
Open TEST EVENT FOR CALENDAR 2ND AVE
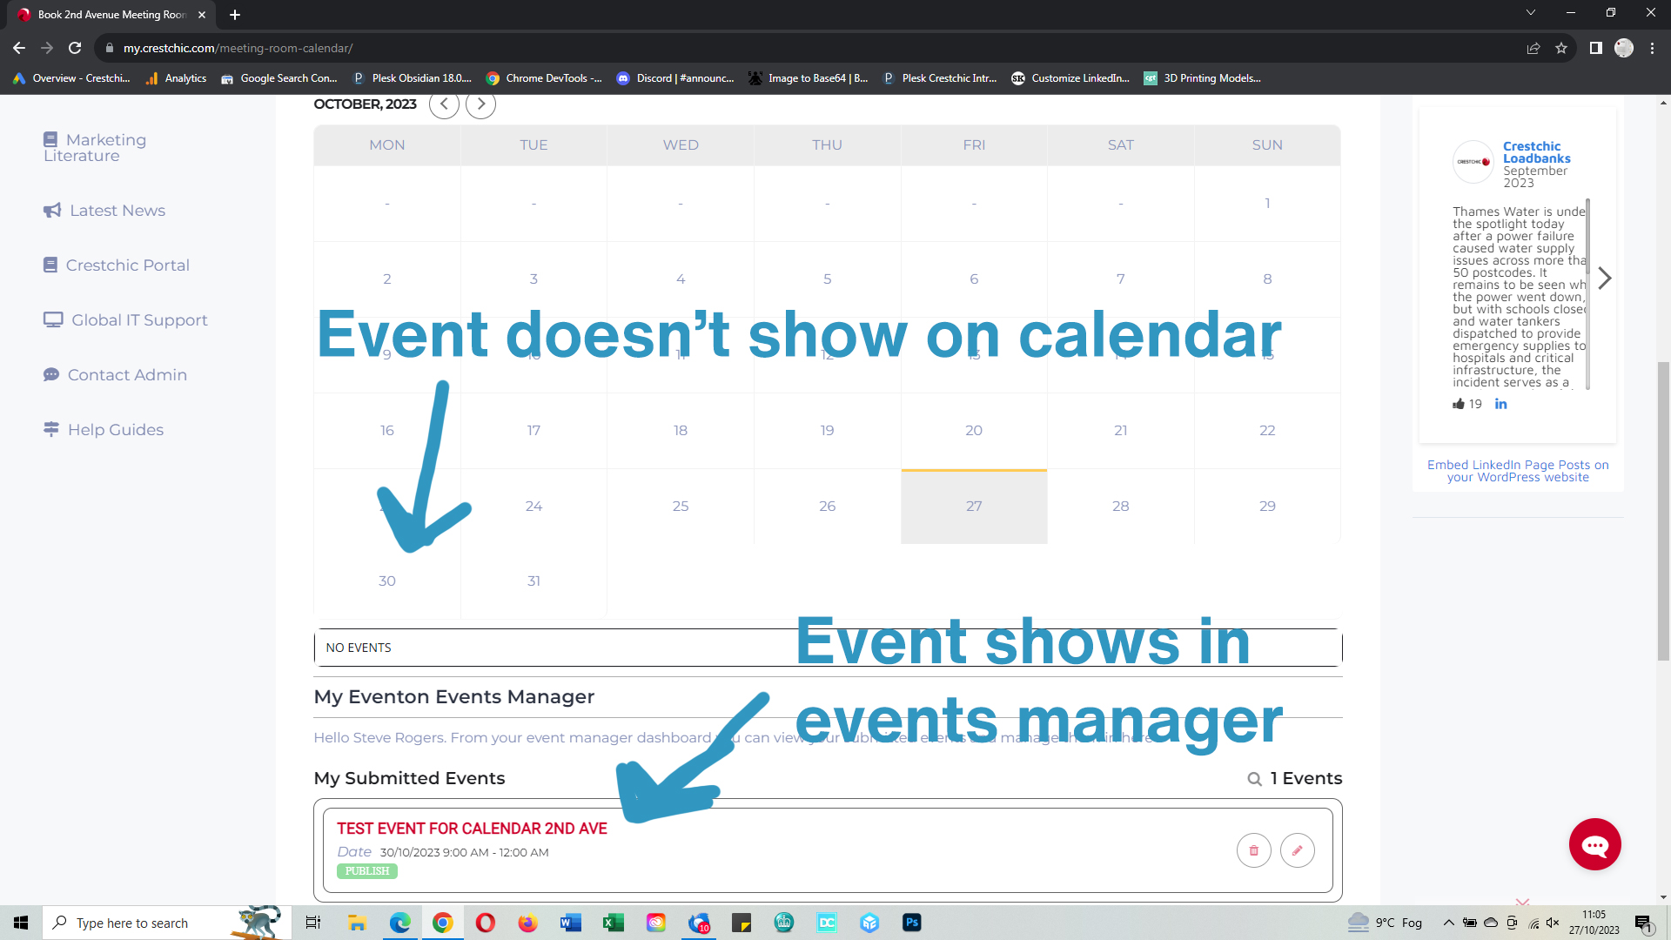[x=472, y=829]
